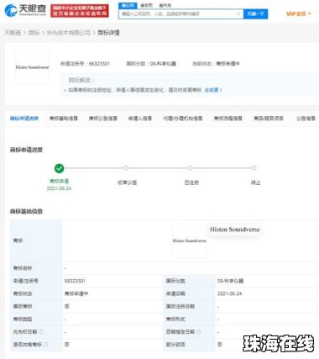Screen dimensions: 319x359
Task: Click the blue 天眼一下 search button
Action: 255,13
